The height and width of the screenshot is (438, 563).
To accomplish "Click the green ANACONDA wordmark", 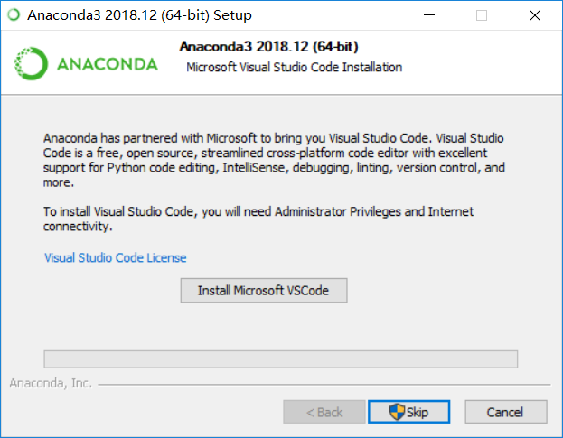I will (x=108, y=64).
